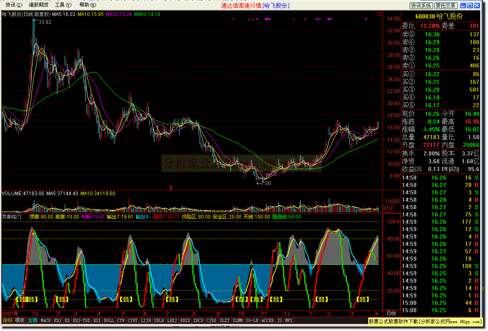This screenshot has height=331, width=488.
Task: Click the MA60:14.16 label
Action: coord(147,14)
